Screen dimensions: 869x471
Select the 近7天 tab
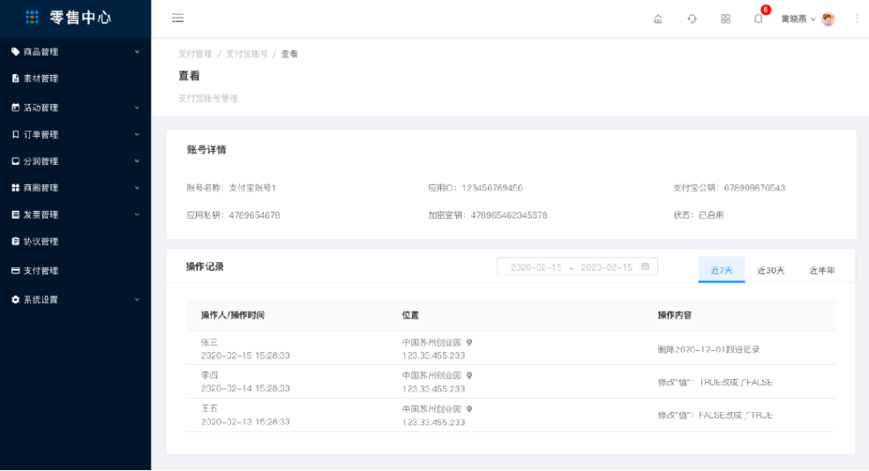(x=722, y=270)
